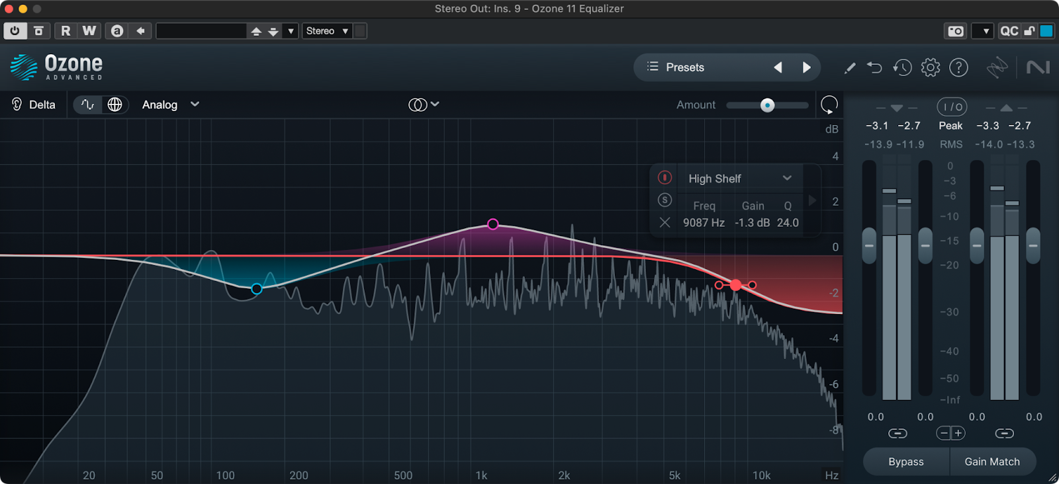Click the Bypass button
Viewport: 1059px width, 484px height.
point(905,462)
